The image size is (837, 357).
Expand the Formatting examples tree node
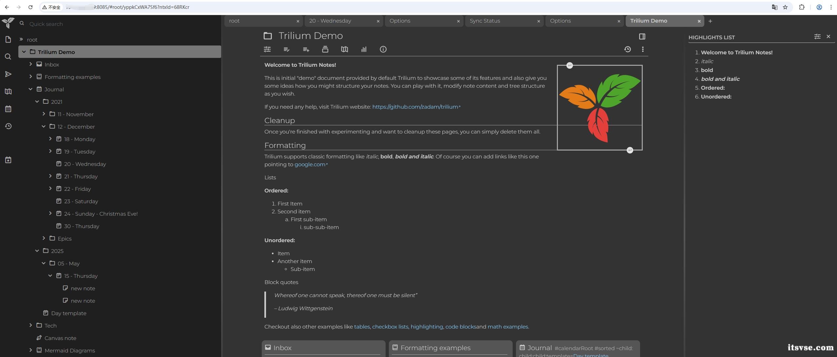[x=31, y=77]
